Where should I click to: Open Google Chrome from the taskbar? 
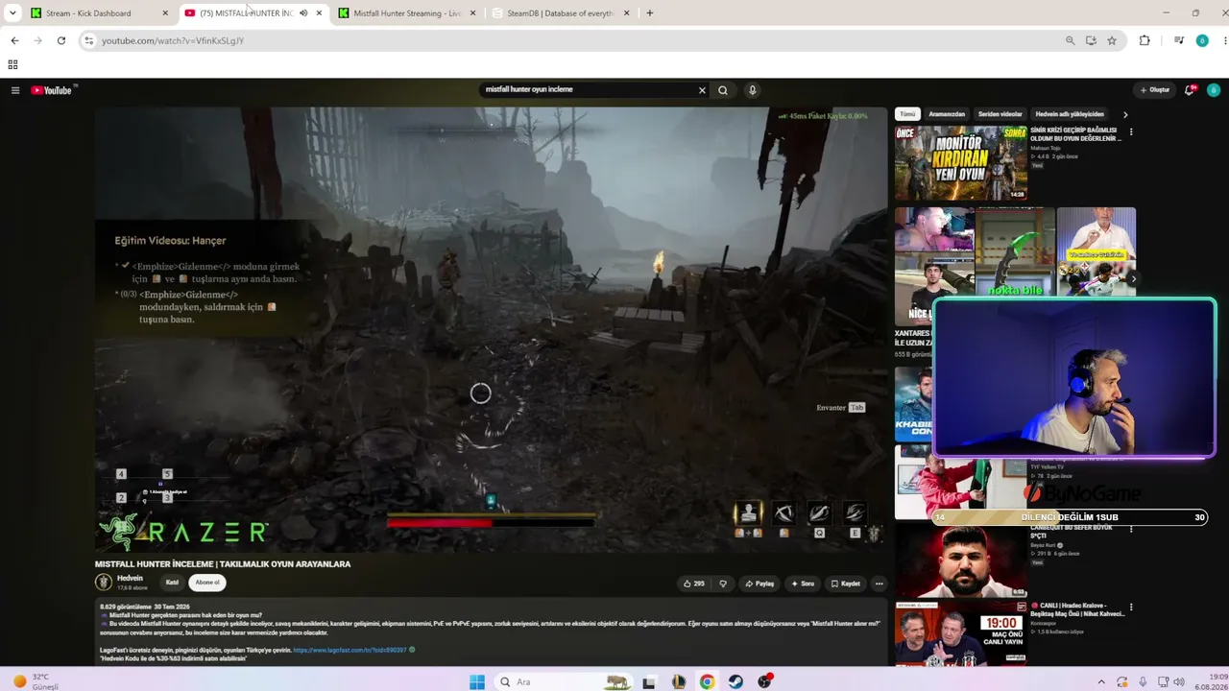(707, 682)
